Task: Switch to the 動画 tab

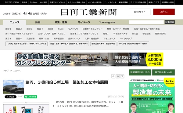Action: point(38,22)
